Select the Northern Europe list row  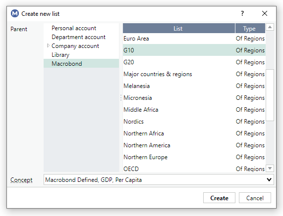pyautogui.click(x=194, y=157)
